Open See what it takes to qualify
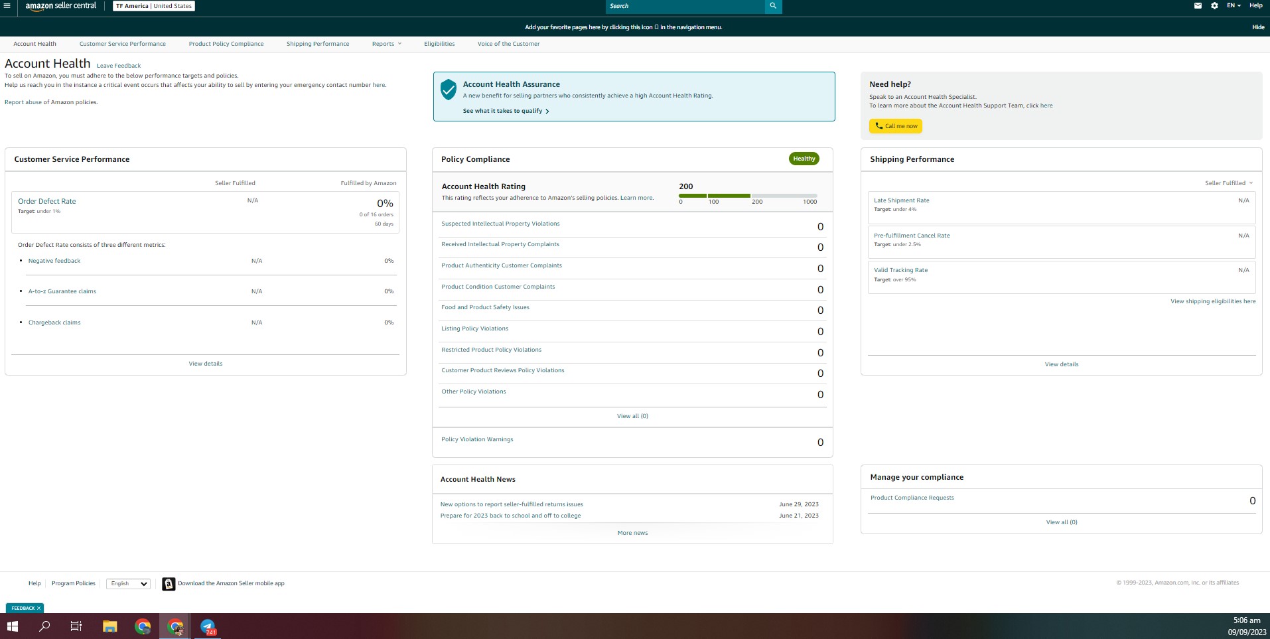 point(506,111)
